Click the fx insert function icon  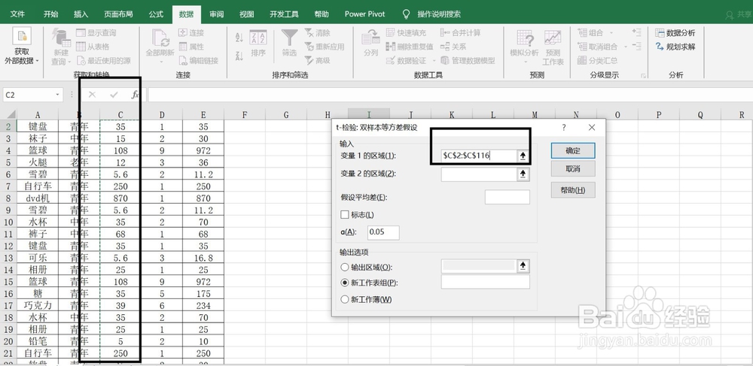(135, 95)
